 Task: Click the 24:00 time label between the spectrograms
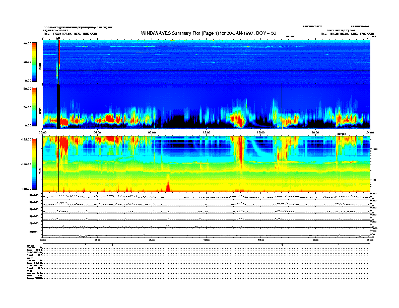pos(370,132)
